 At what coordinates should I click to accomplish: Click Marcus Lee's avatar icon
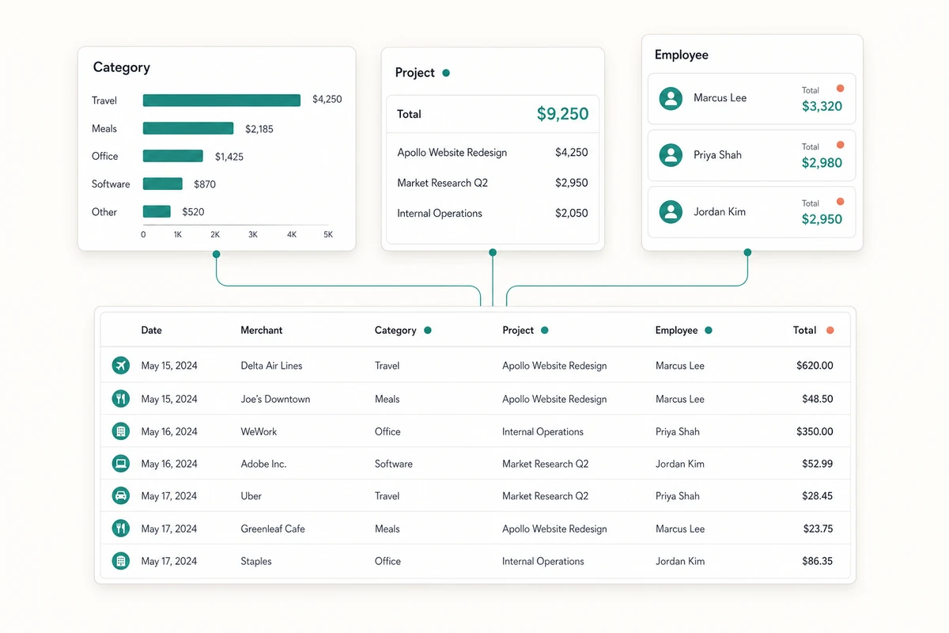[671, 98]
